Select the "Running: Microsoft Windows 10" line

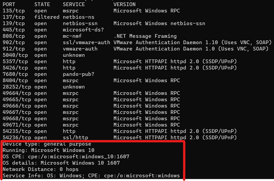(48, 150)
